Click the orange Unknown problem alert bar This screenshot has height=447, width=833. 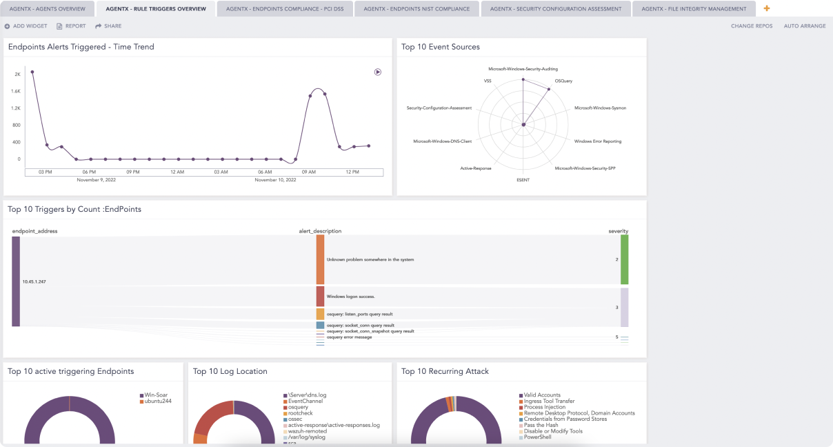pos(320,259)
